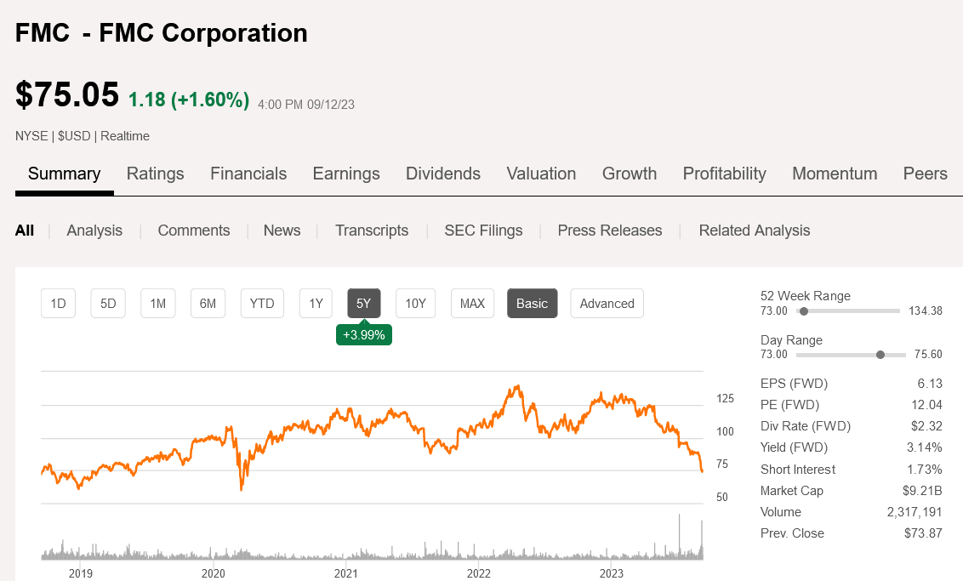Switch to the Ratings tab
The image size is (963, 581).
pos(155,174)
